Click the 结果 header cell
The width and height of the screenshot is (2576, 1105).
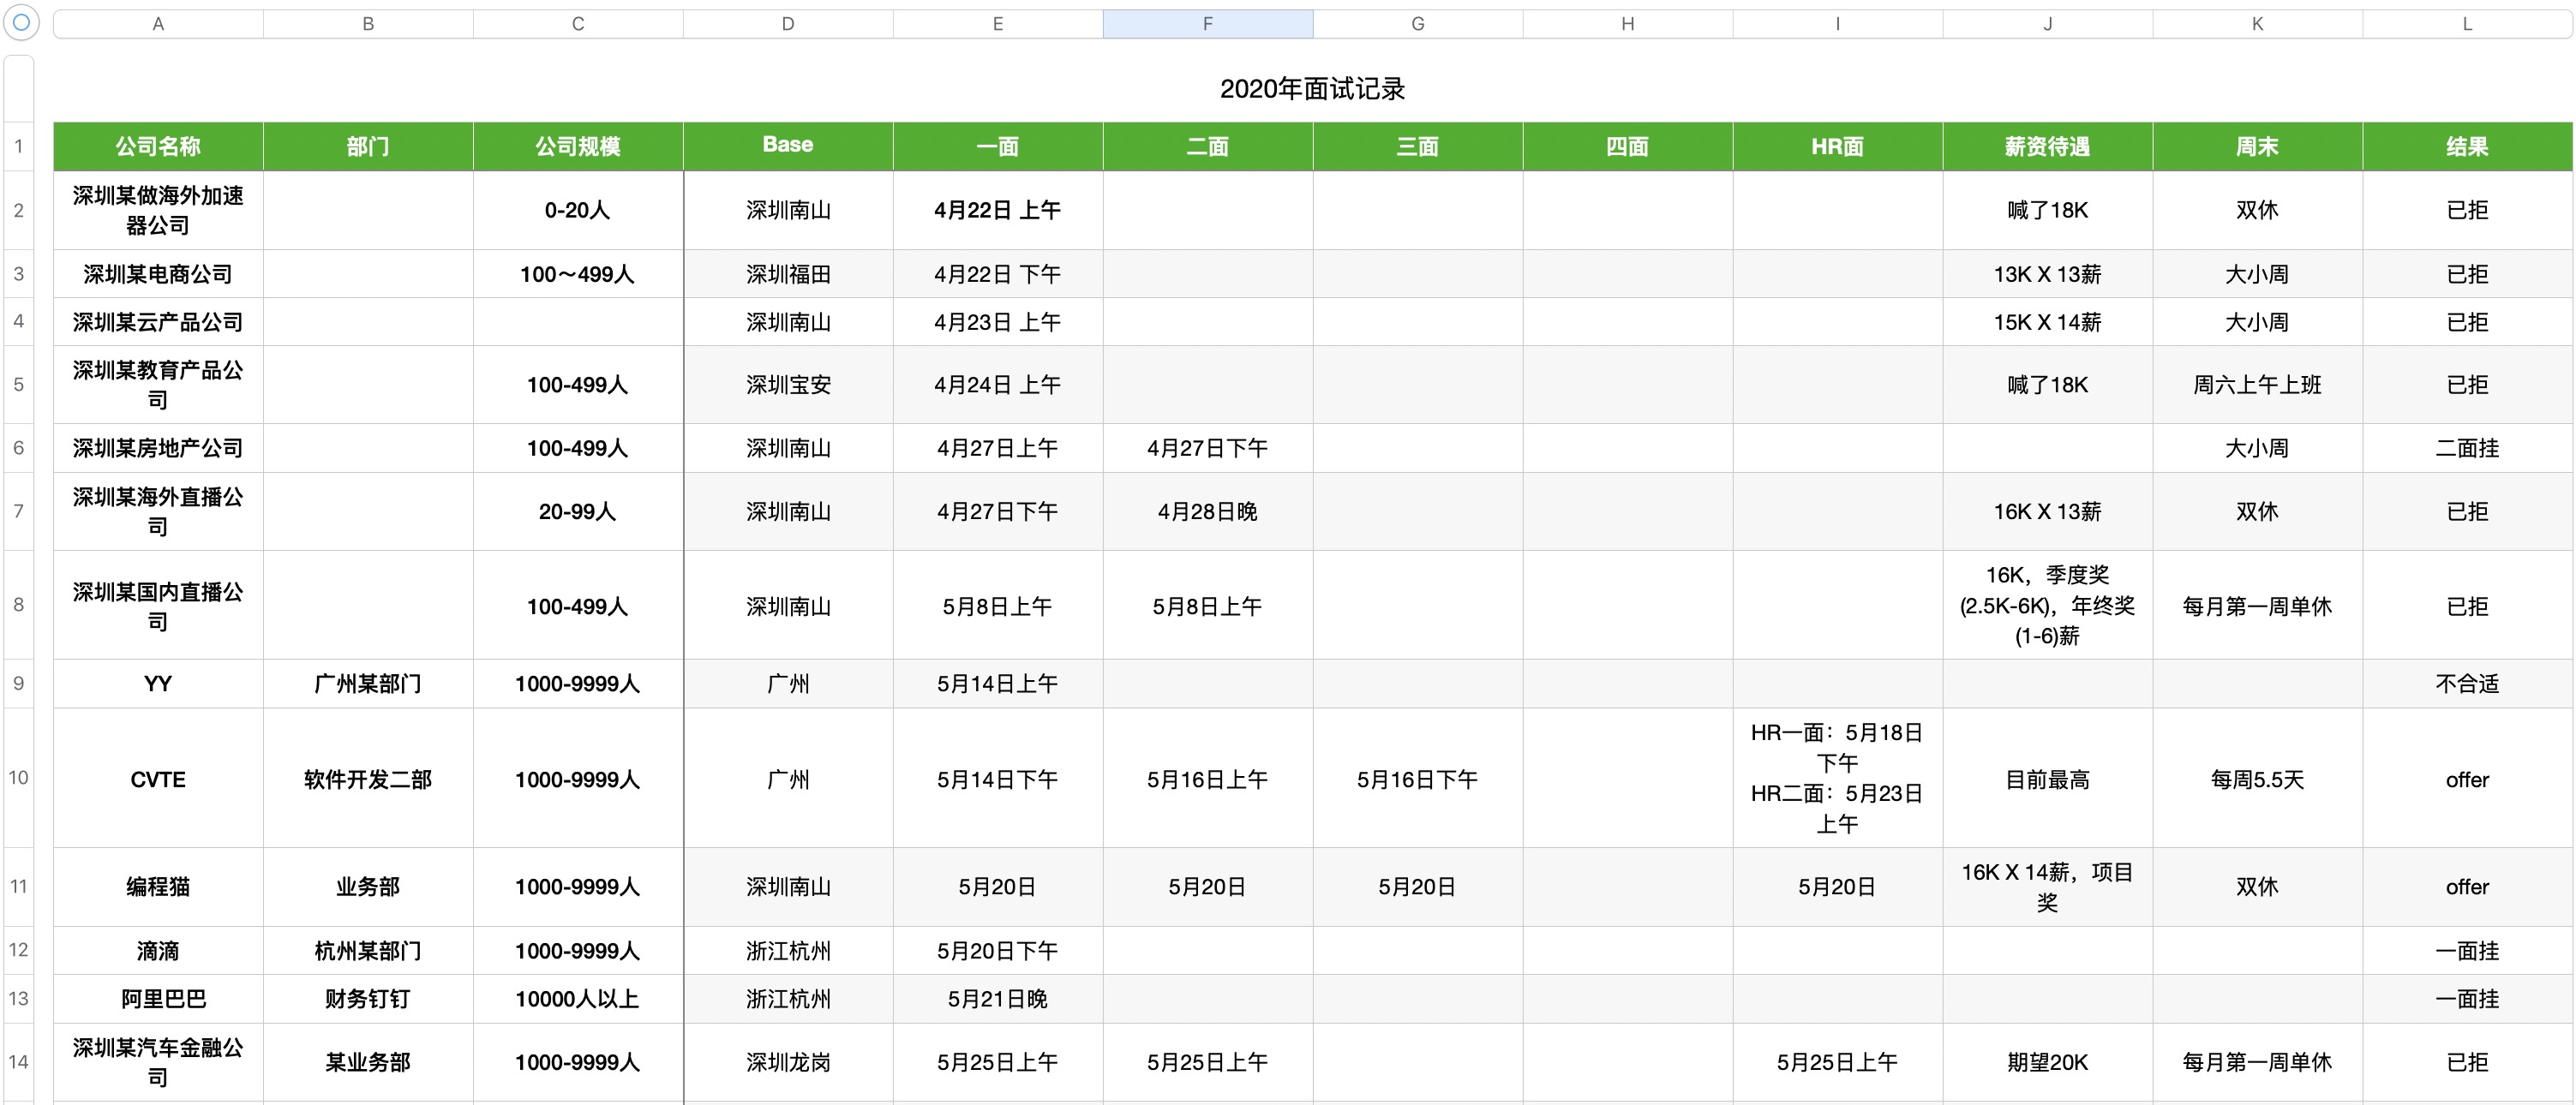tap(2466, 146)
